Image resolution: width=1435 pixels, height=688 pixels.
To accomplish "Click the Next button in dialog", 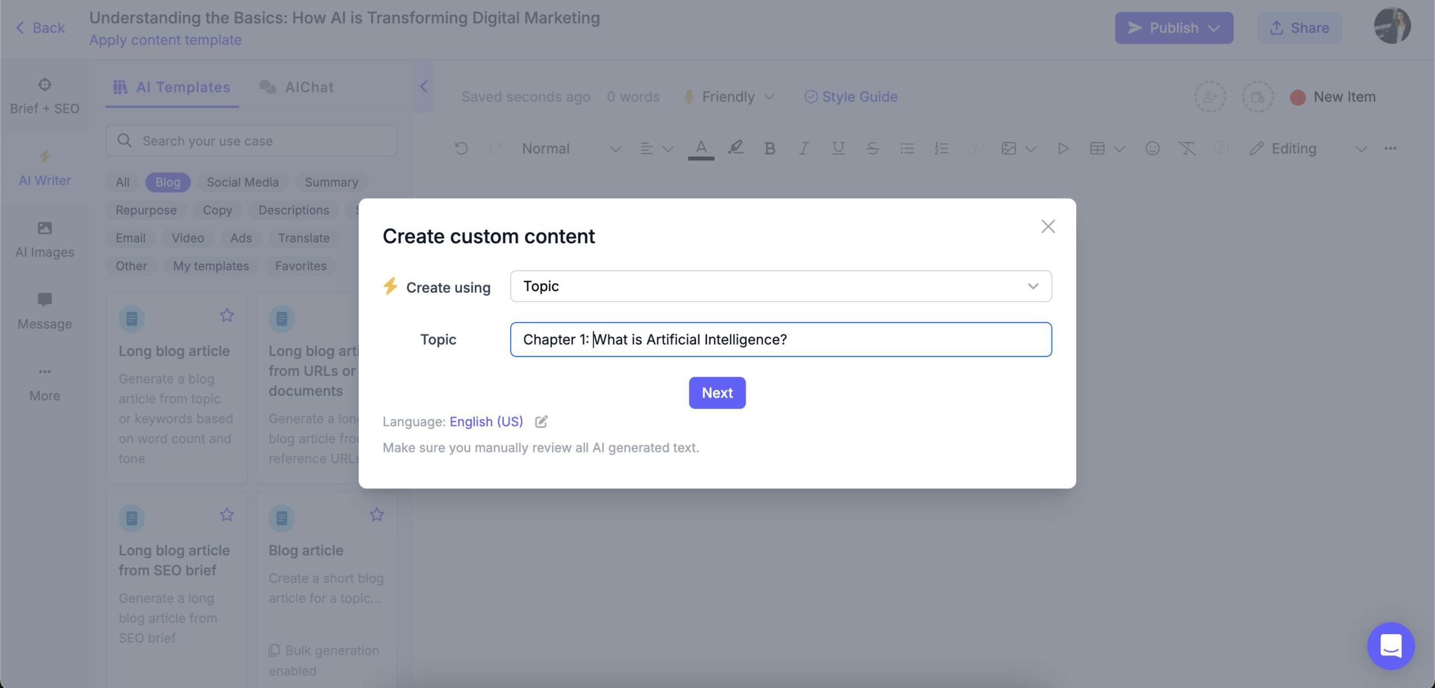I will coord(716,393).
